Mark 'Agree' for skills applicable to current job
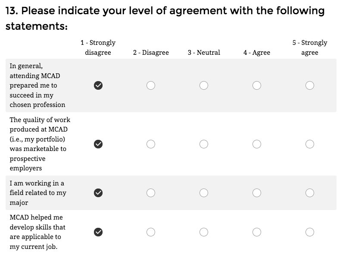 coord(257,232)
